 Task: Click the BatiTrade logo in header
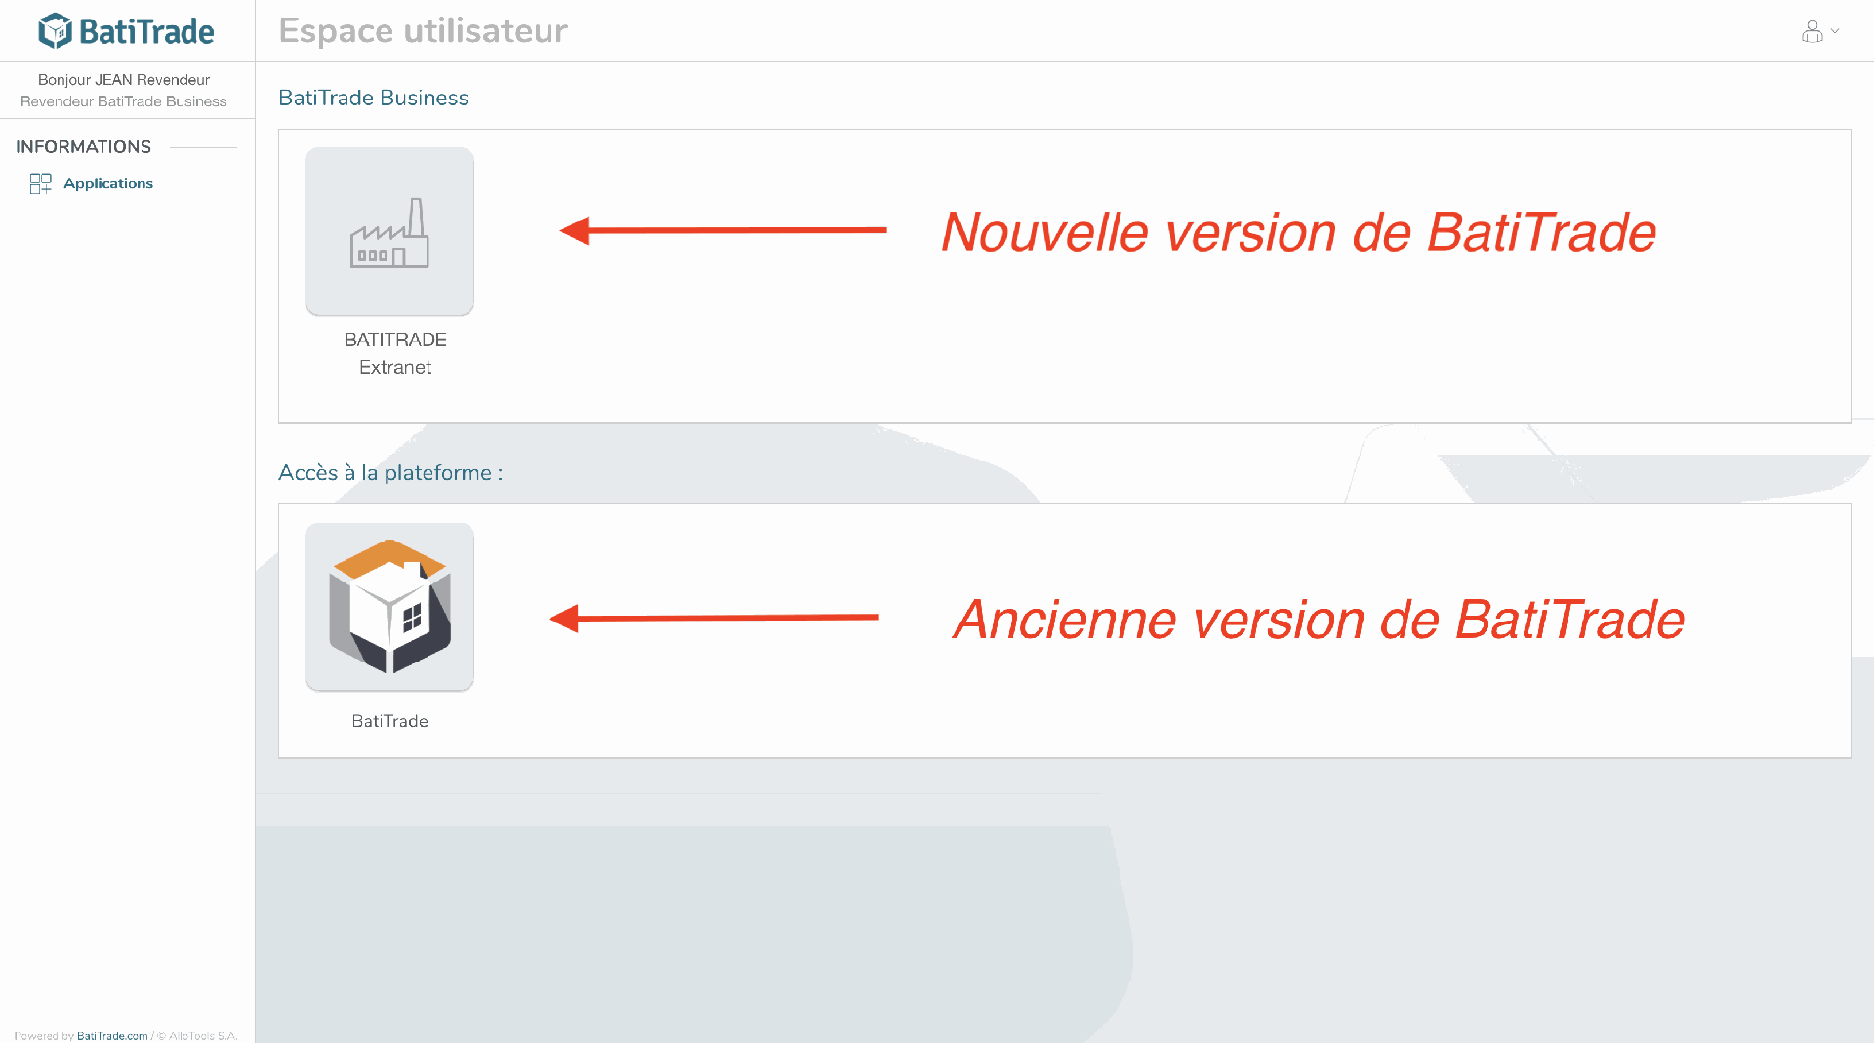(126, 31)
